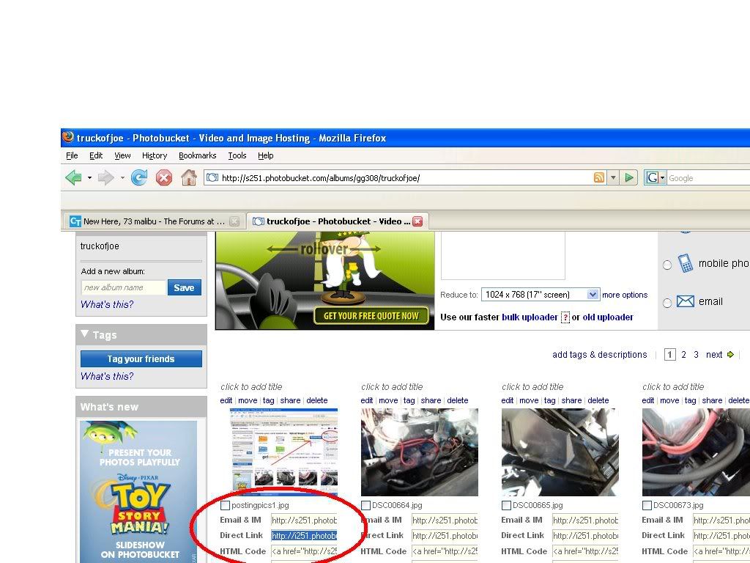Click the bulk uploader help question mark
Screen dimensions: 750x563
(565, 317)
